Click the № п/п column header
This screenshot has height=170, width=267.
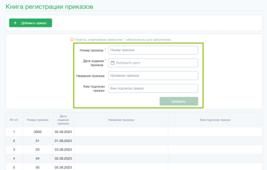[x=14, y=120]
